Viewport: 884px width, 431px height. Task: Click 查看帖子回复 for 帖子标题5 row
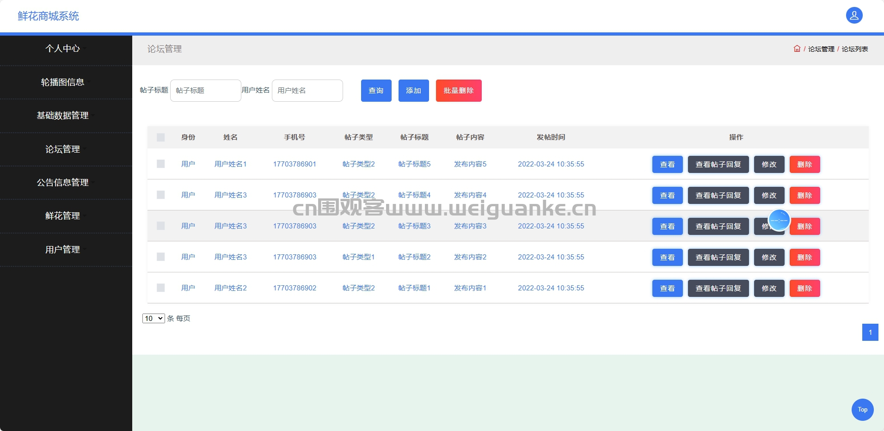[718, 164]
